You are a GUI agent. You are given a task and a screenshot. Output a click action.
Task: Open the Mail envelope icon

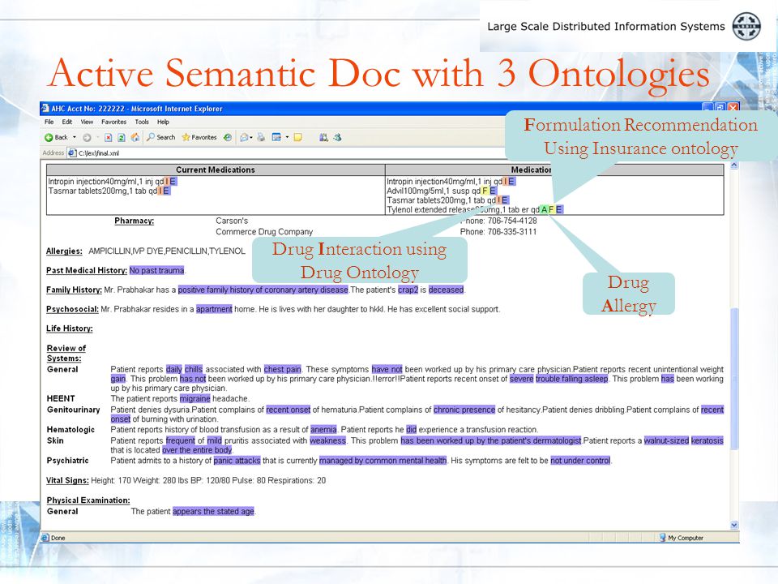tap(244, 138)
